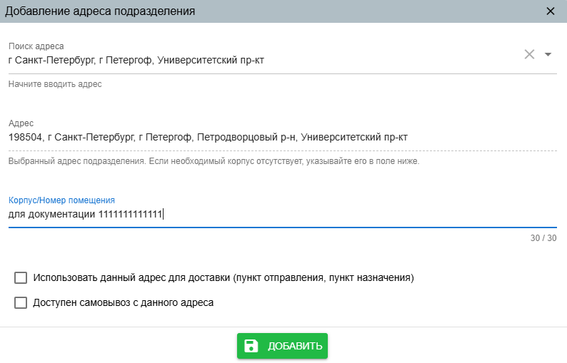
Task: Enable the use address for delivery checkbox
Action: click(x=21, y=277)
